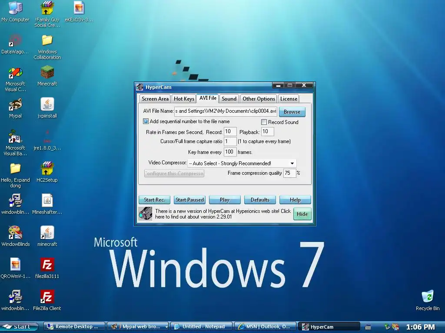Image resolution: width=445 pixels, height=333 pixels.
Task: Click HyperCam title bar app icon
Action: [x=139, y=87]
